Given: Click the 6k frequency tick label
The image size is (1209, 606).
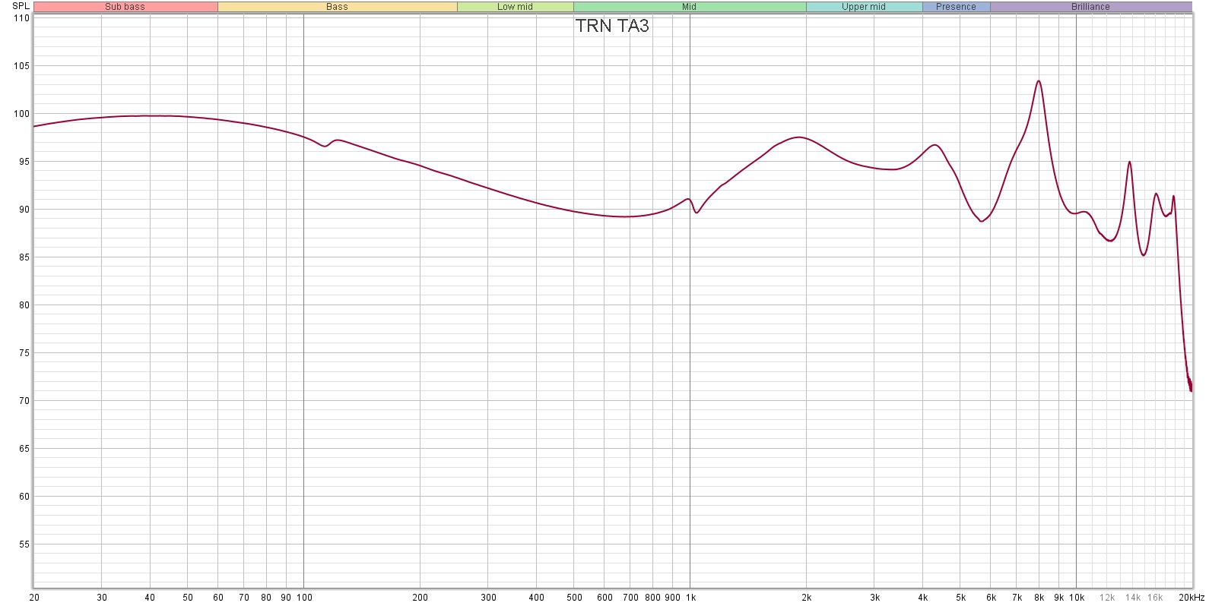Looking at the screenshot, I should click(992, 598).
